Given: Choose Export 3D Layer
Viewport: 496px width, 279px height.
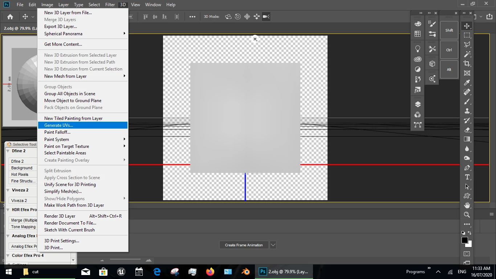Looking at the screenshot, I should pyautogui.click(x=83, y=27).
